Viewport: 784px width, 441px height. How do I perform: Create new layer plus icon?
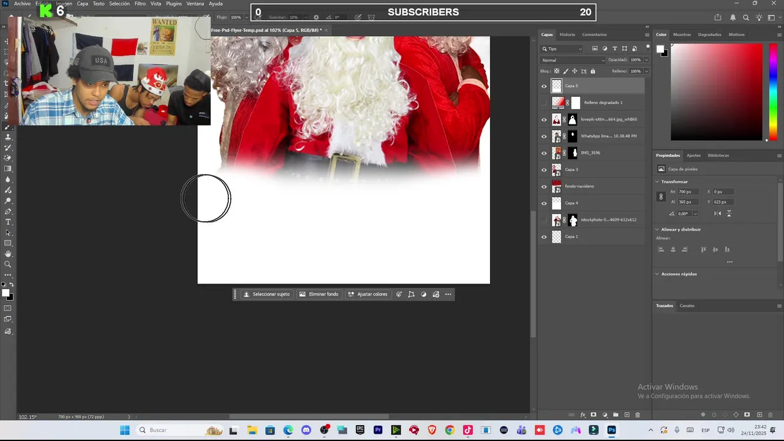click(627, 415)
